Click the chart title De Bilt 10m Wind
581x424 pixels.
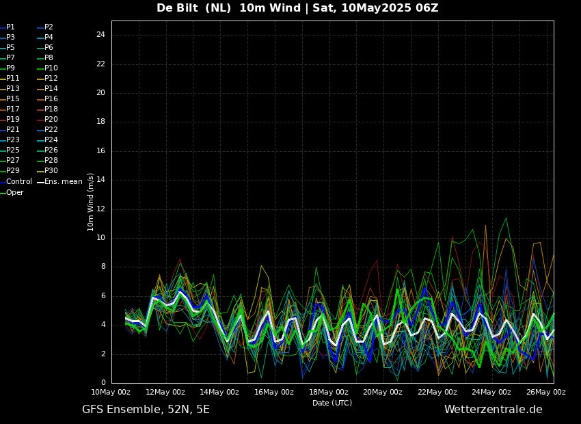[x=297, y=8]
